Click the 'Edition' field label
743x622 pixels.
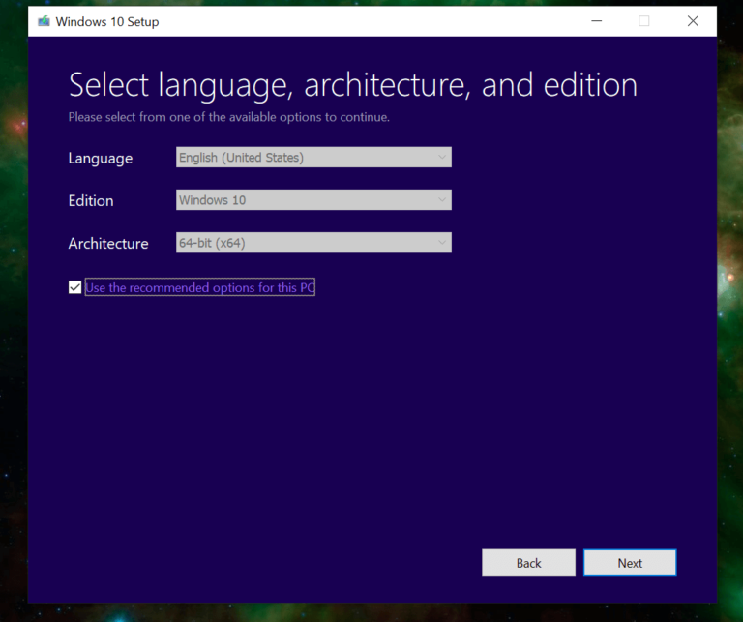coord(91,201)
